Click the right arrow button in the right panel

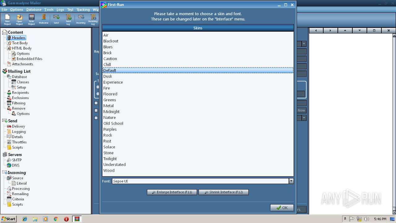point(330,30)
